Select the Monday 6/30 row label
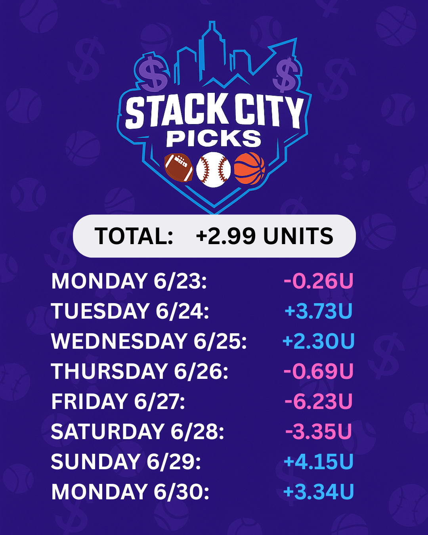 coord(130,492)
